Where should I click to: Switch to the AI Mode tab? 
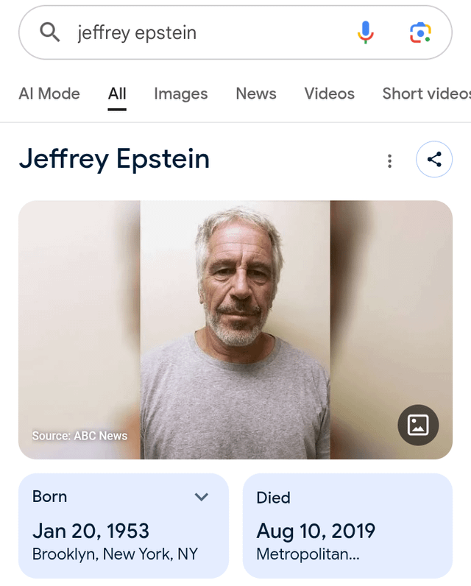(49, 93)
